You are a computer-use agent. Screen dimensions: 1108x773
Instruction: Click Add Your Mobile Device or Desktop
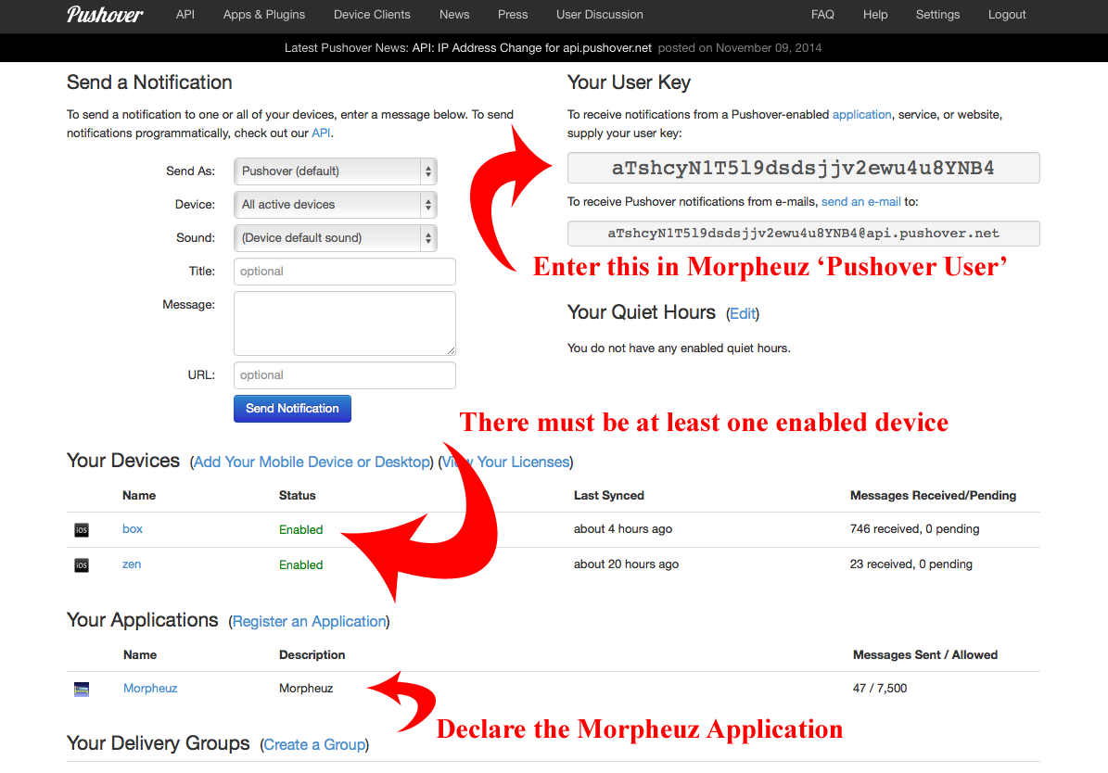(312, 463)
